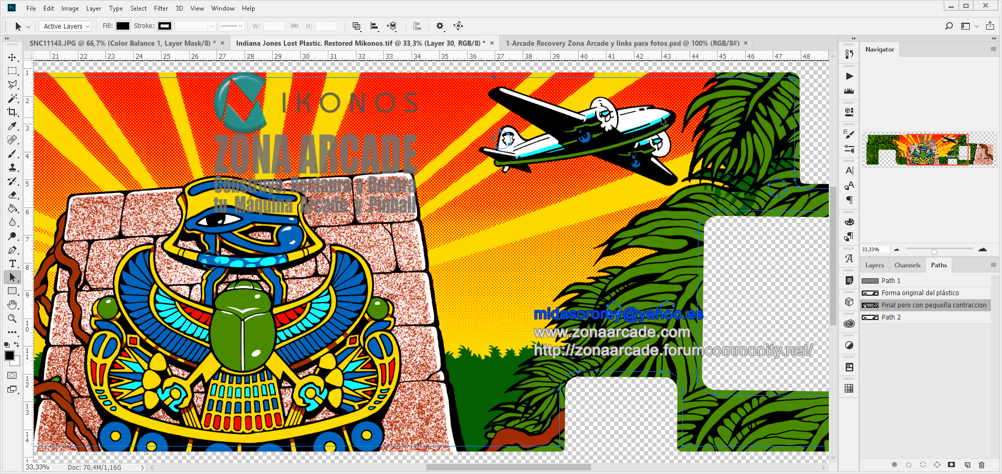Screen dimensions: 1002x474
Task: Select the Clone Stamp tool
Action: pyautogui.click(x=12, y=167)
